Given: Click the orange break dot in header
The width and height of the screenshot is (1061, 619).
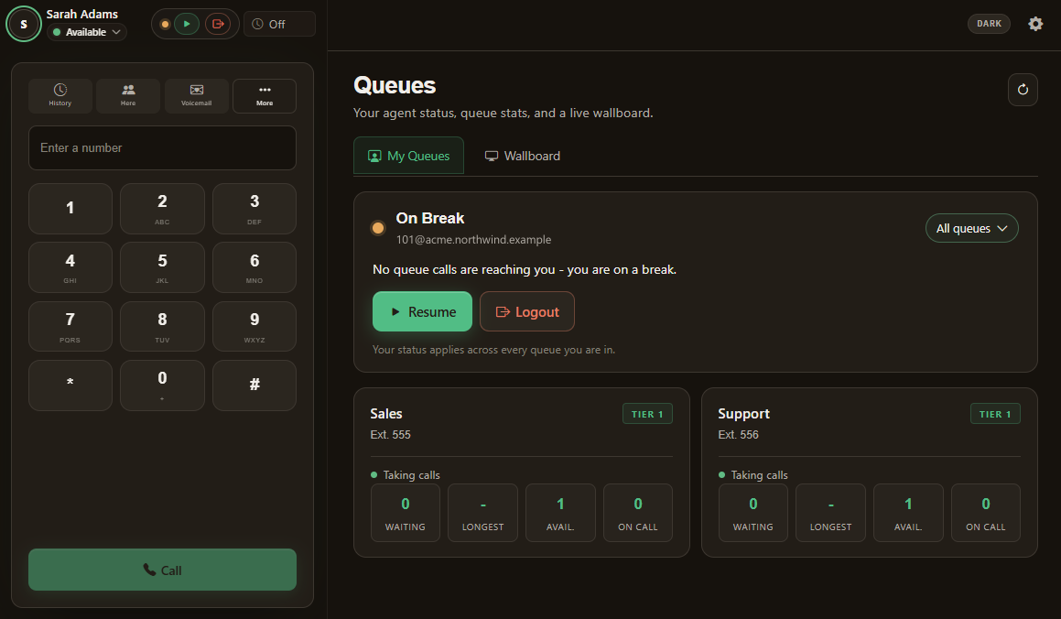Looking at the screenshot, I should pos(165,24).
